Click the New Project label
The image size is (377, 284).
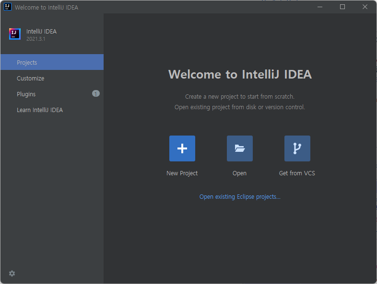click(x=182, y=173)
